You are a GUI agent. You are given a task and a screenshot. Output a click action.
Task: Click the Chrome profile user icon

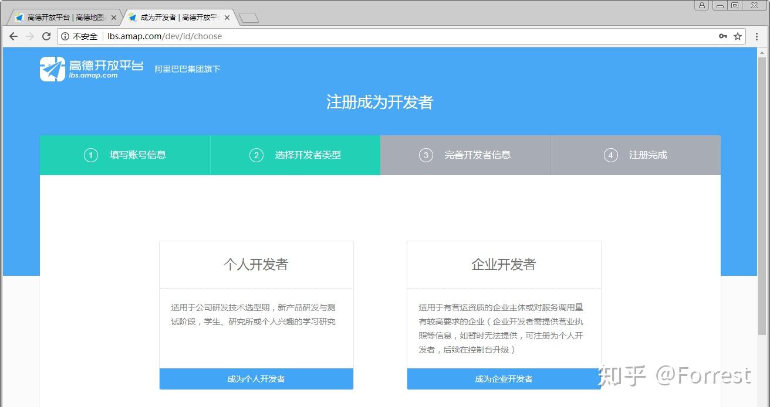pyautogui.click(x=702, y=5)
